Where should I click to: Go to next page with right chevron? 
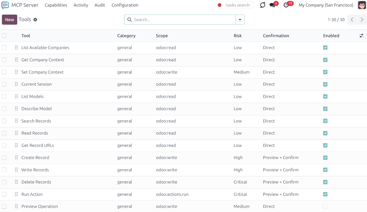362,19
